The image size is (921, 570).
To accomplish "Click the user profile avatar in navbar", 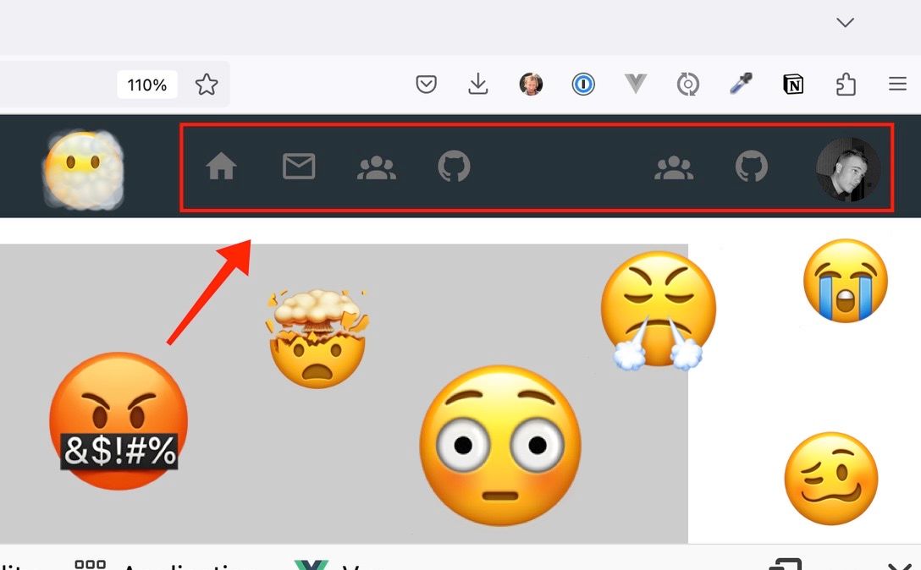I will pos(848,169).
